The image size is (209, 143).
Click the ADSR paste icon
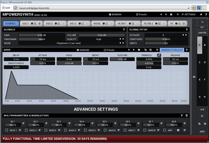tap(150, 50)
